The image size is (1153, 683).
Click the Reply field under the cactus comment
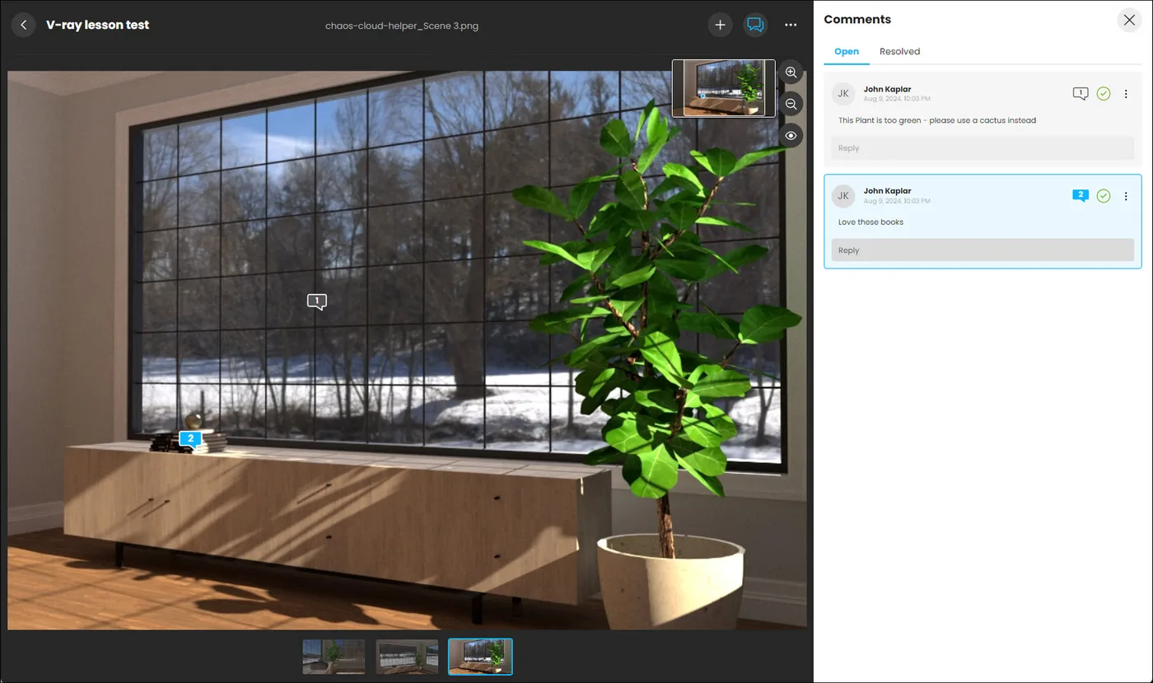(x=982, y=147)
